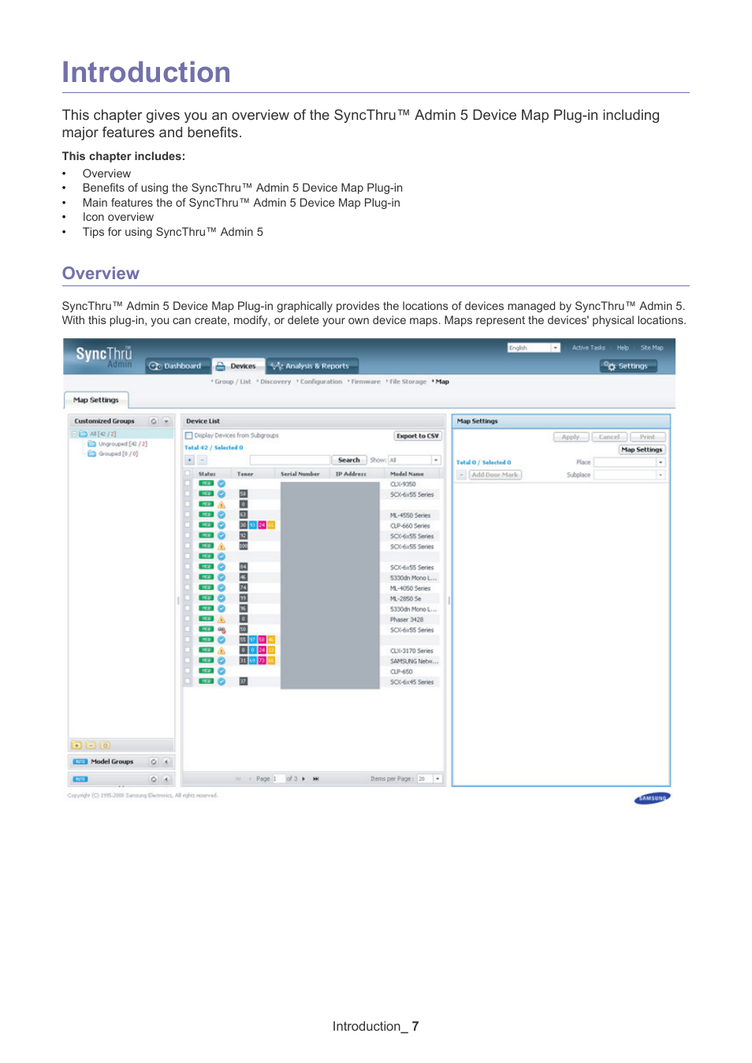Click the toner level bars for CLP-660 Series
This screenshot has width=752, height=1063.
[x=257, y=525]
